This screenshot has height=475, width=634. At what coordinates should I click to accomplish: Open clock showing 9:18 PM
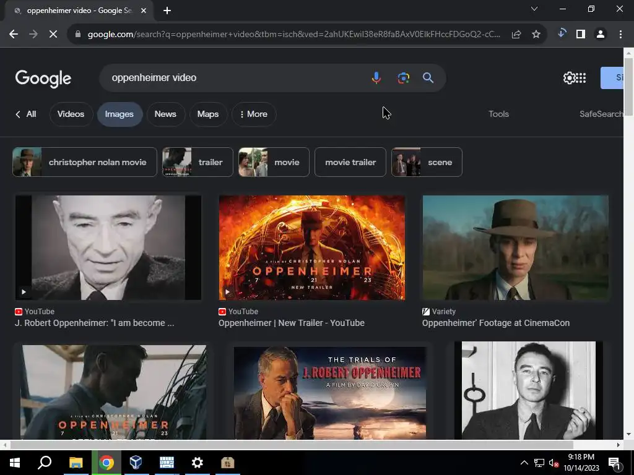(581, 463)
